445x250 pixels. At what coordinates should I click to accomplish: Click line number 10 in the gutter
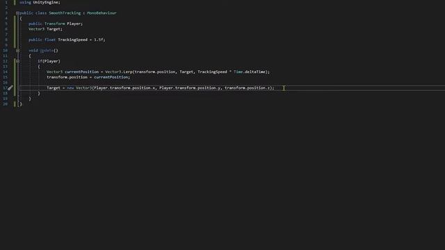tap(5, 51)
